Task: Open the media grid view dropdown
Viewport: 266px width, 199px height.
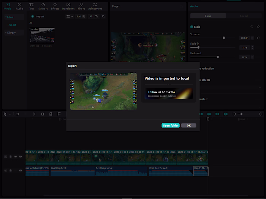Action: point(69,17)
